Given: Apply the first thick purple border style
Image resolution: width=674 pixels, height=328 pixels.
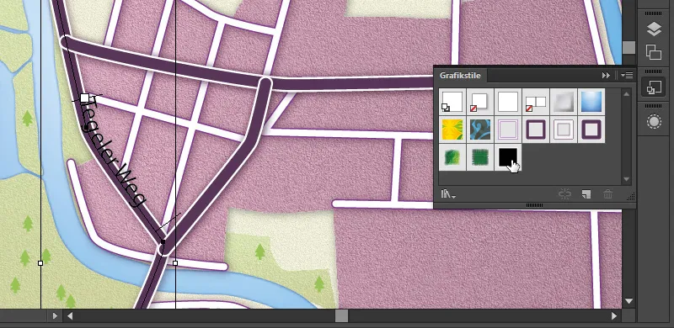Looking at the screenshot, I should (x=536, y=130).
